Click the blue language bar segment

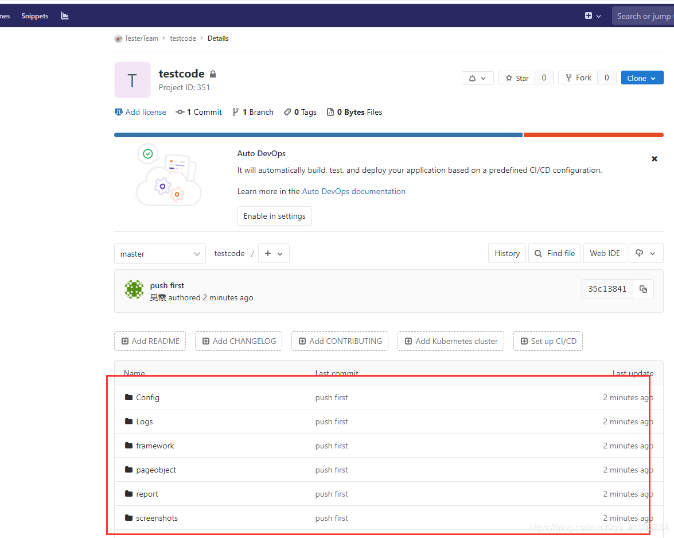click(318, 135)
